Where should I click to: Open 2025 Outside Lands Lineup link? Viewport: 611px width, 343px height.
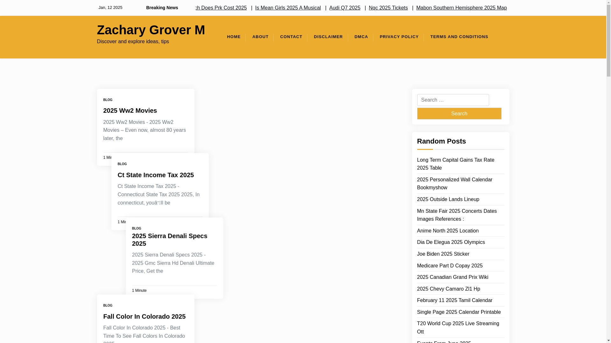pyautogui.click(x=448, y=199)
